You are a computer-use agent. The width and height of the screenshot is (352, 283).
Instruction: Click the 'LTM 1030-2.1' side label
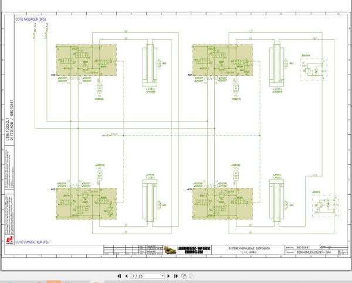[x=8, y=129]
